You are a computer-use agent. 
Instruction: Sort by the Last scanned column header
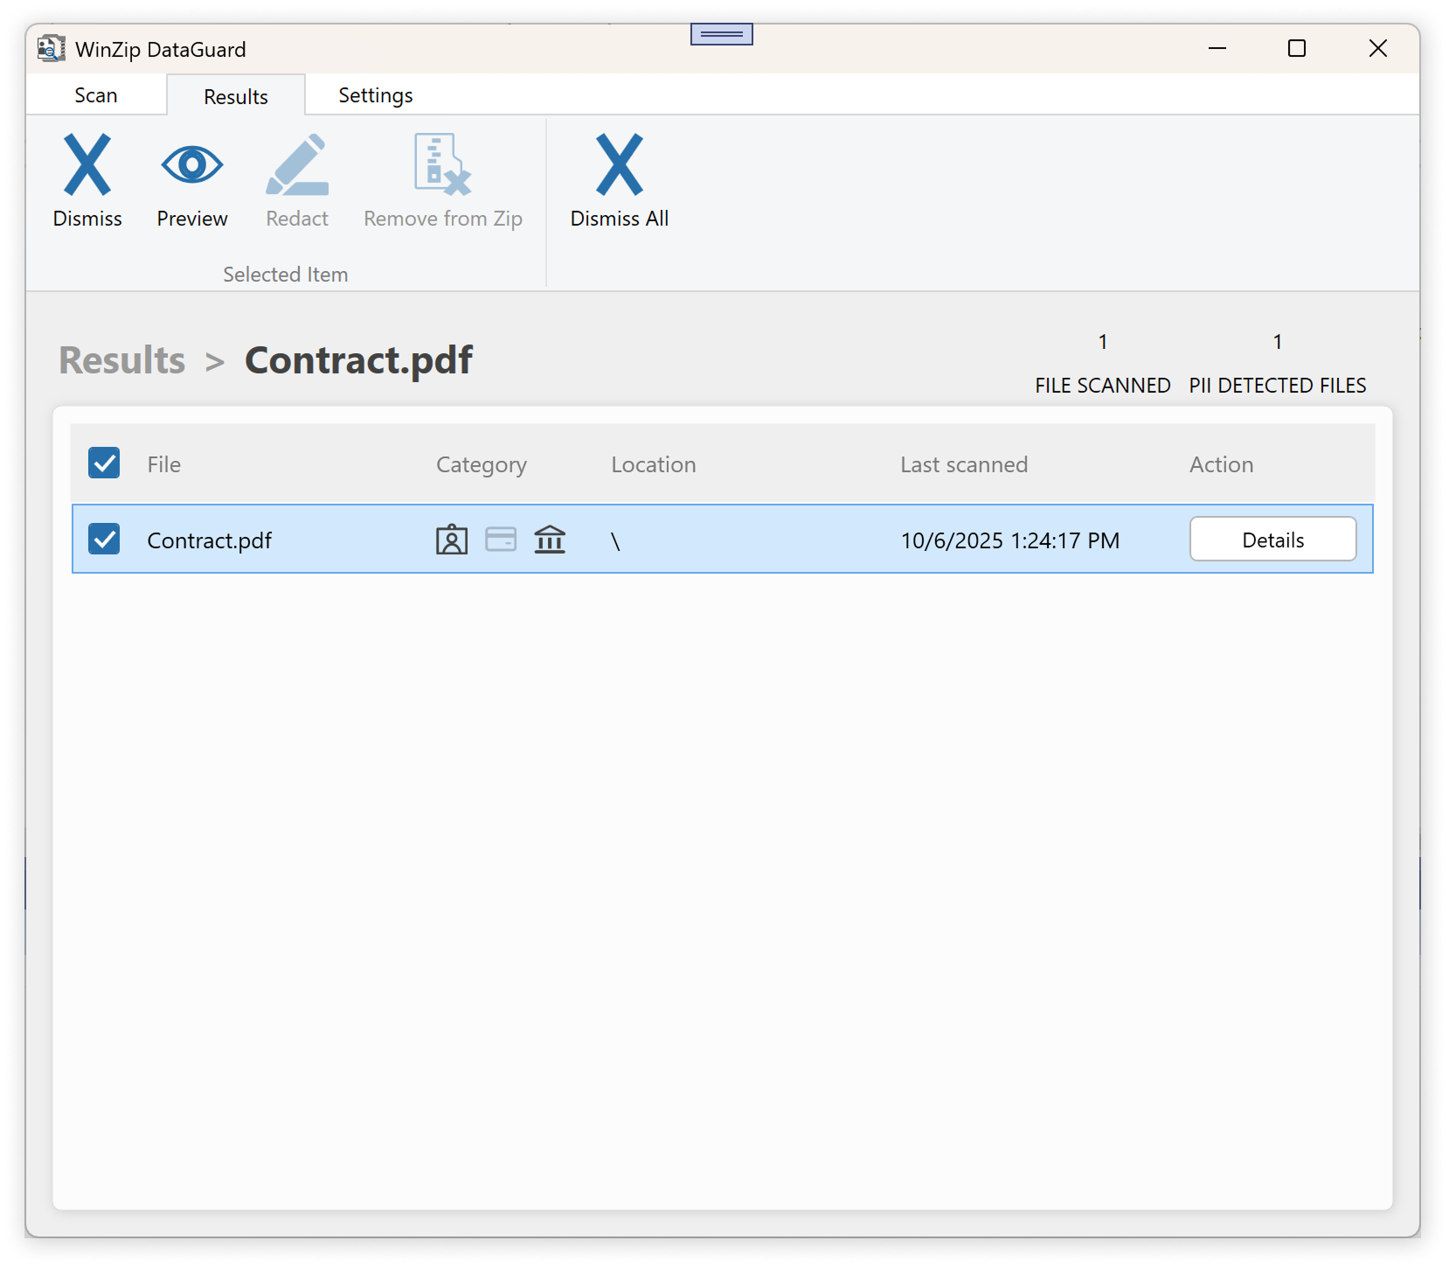[x=963, y=464]
